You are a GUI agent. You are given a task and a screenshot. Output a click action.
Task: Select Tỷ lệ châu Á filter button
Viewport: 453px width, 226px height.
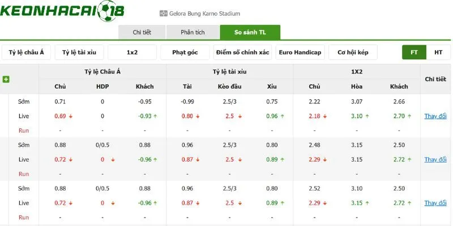[26, 53]
